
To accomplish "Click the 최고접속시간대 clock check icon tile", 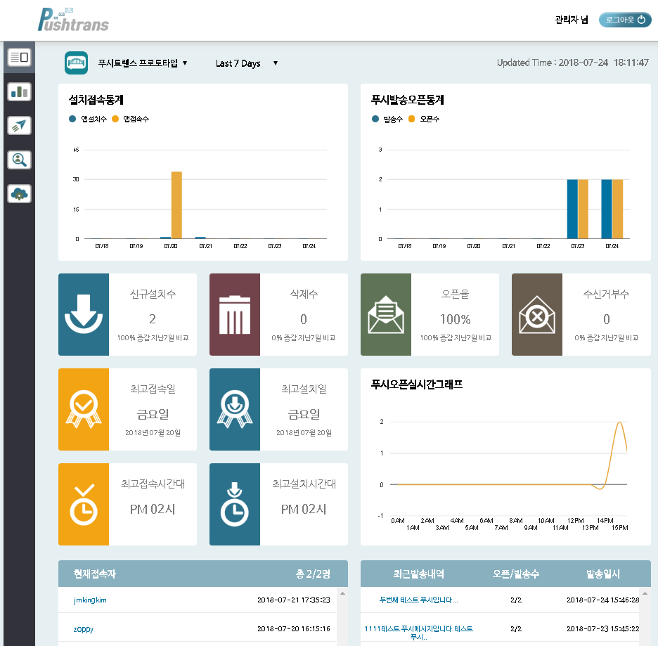I will [84, 504].
